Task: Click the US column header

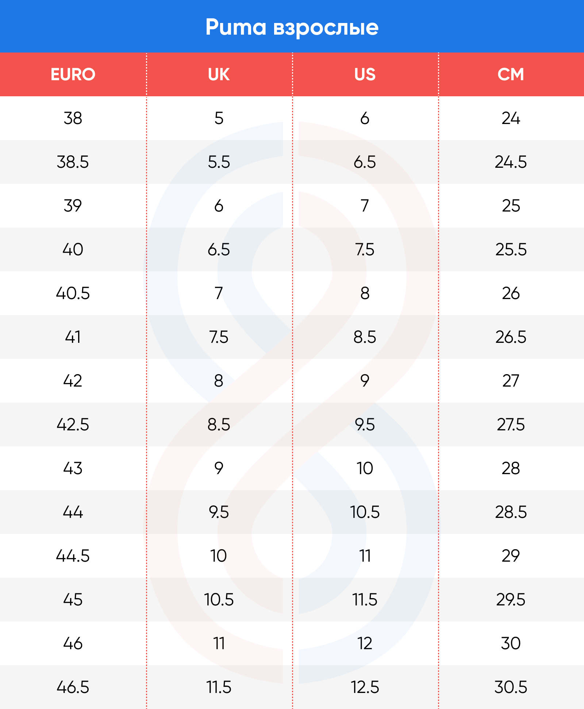Action: pyautogui.click(x=365, y=74)
